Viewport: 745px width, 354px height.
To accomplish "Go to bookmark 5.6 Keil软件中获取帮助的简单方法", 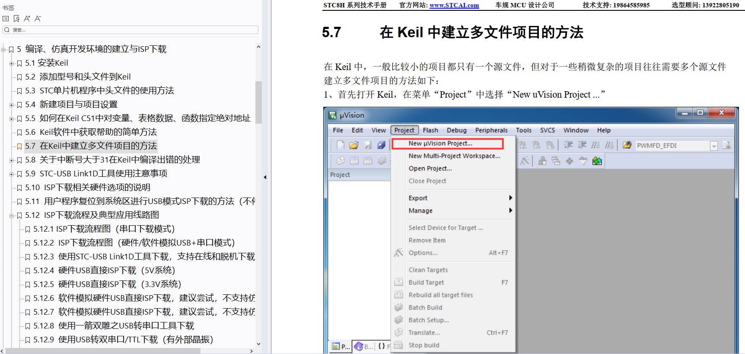I will [91, 132].
